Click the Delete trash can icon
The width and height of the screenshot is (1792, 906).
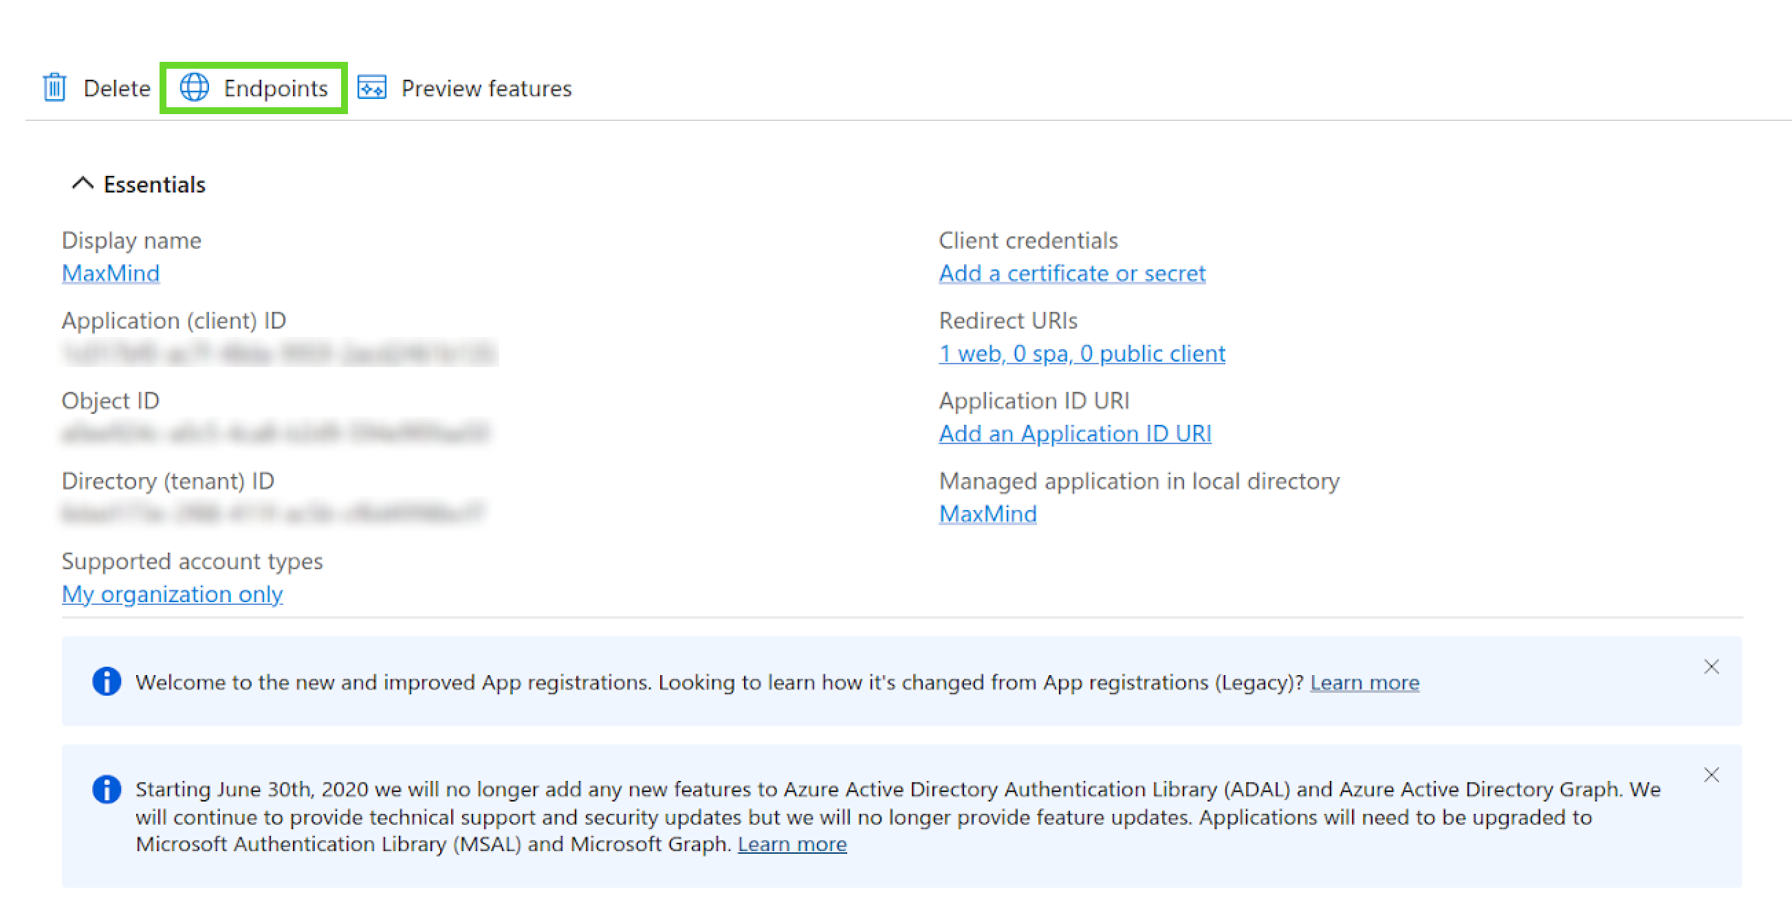click(54, 87)
